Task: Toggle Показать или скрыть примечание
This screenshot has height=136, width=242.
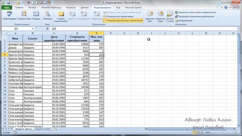Action: 122,12
